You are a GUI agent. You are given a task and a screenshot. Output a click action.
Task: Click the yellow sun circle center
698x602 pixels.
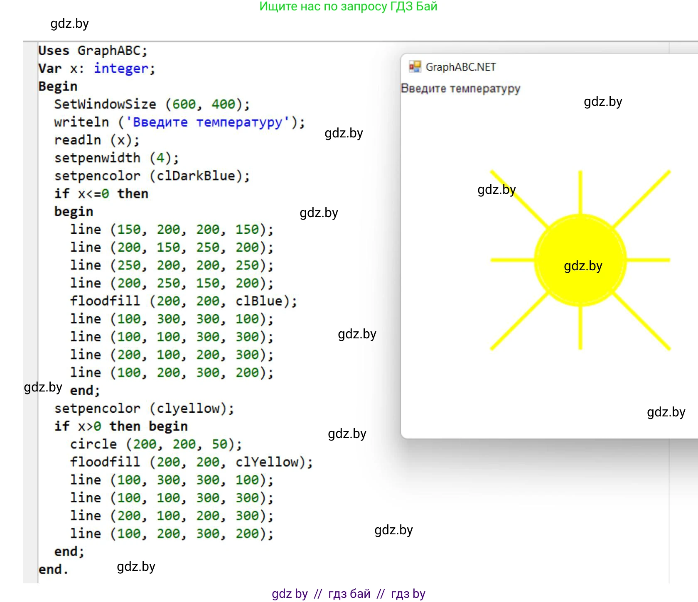click(x=580, y=260)
